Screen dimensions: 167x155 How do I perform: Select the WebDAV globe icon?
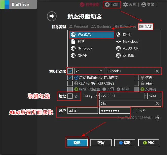point(73,35)
